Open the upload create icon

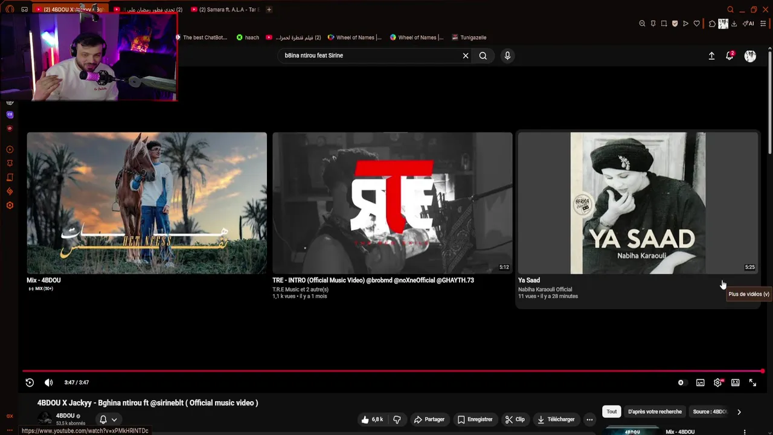pyautogui.click(x=711, y=56)
